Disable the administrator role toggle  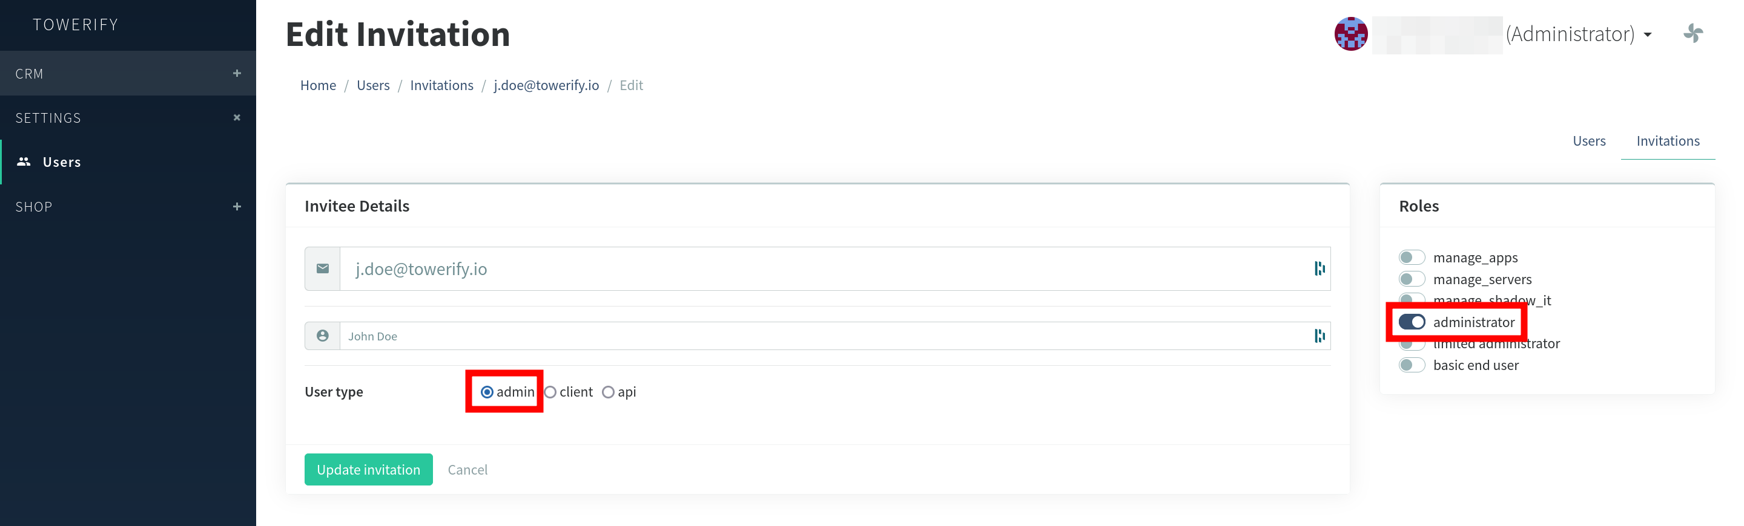pyautogui.click(x=1412, y=322)
